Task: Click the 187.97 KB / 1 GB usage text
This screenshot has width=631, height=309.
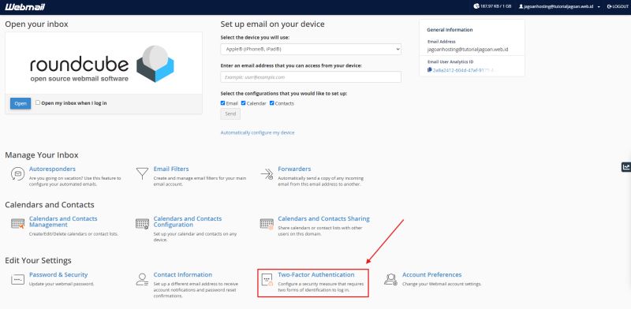Action: pyautogui.click(x=496, y=6)
